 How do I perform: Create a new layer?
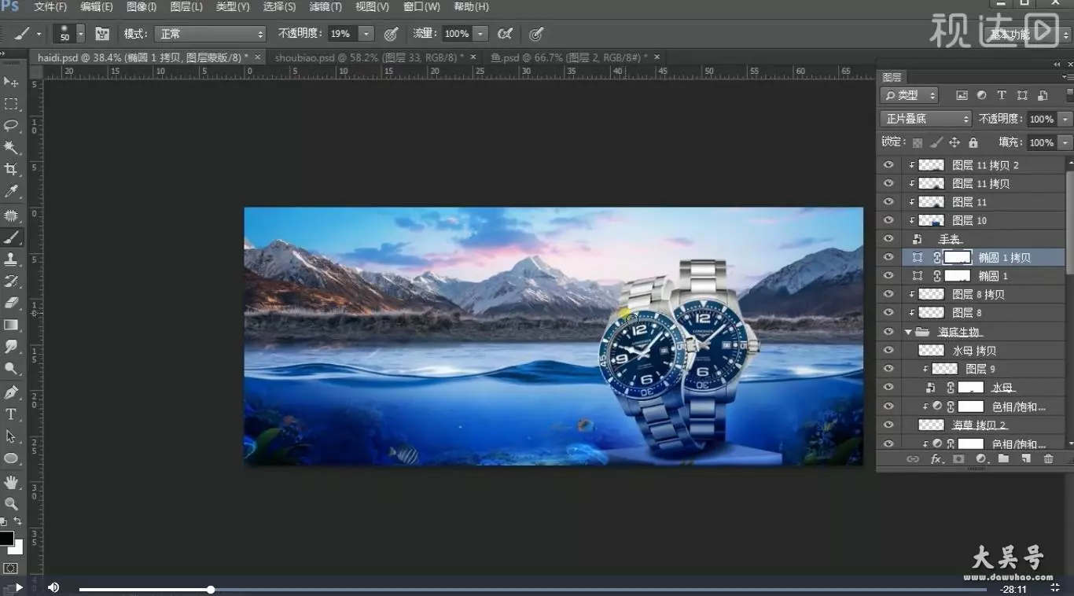pyautogui.click(x=1026, y=459)
